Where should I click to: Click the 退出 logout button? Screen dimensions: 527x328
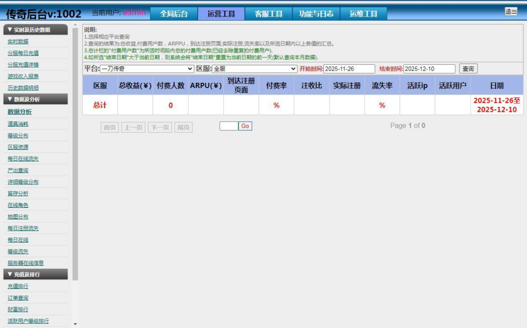pyautogui.click(x=510, y=11)
